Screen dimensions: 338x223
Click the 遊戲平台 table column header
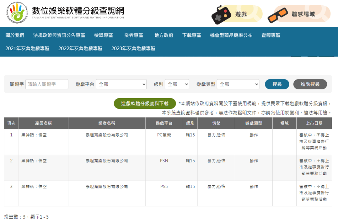point(164,123)
